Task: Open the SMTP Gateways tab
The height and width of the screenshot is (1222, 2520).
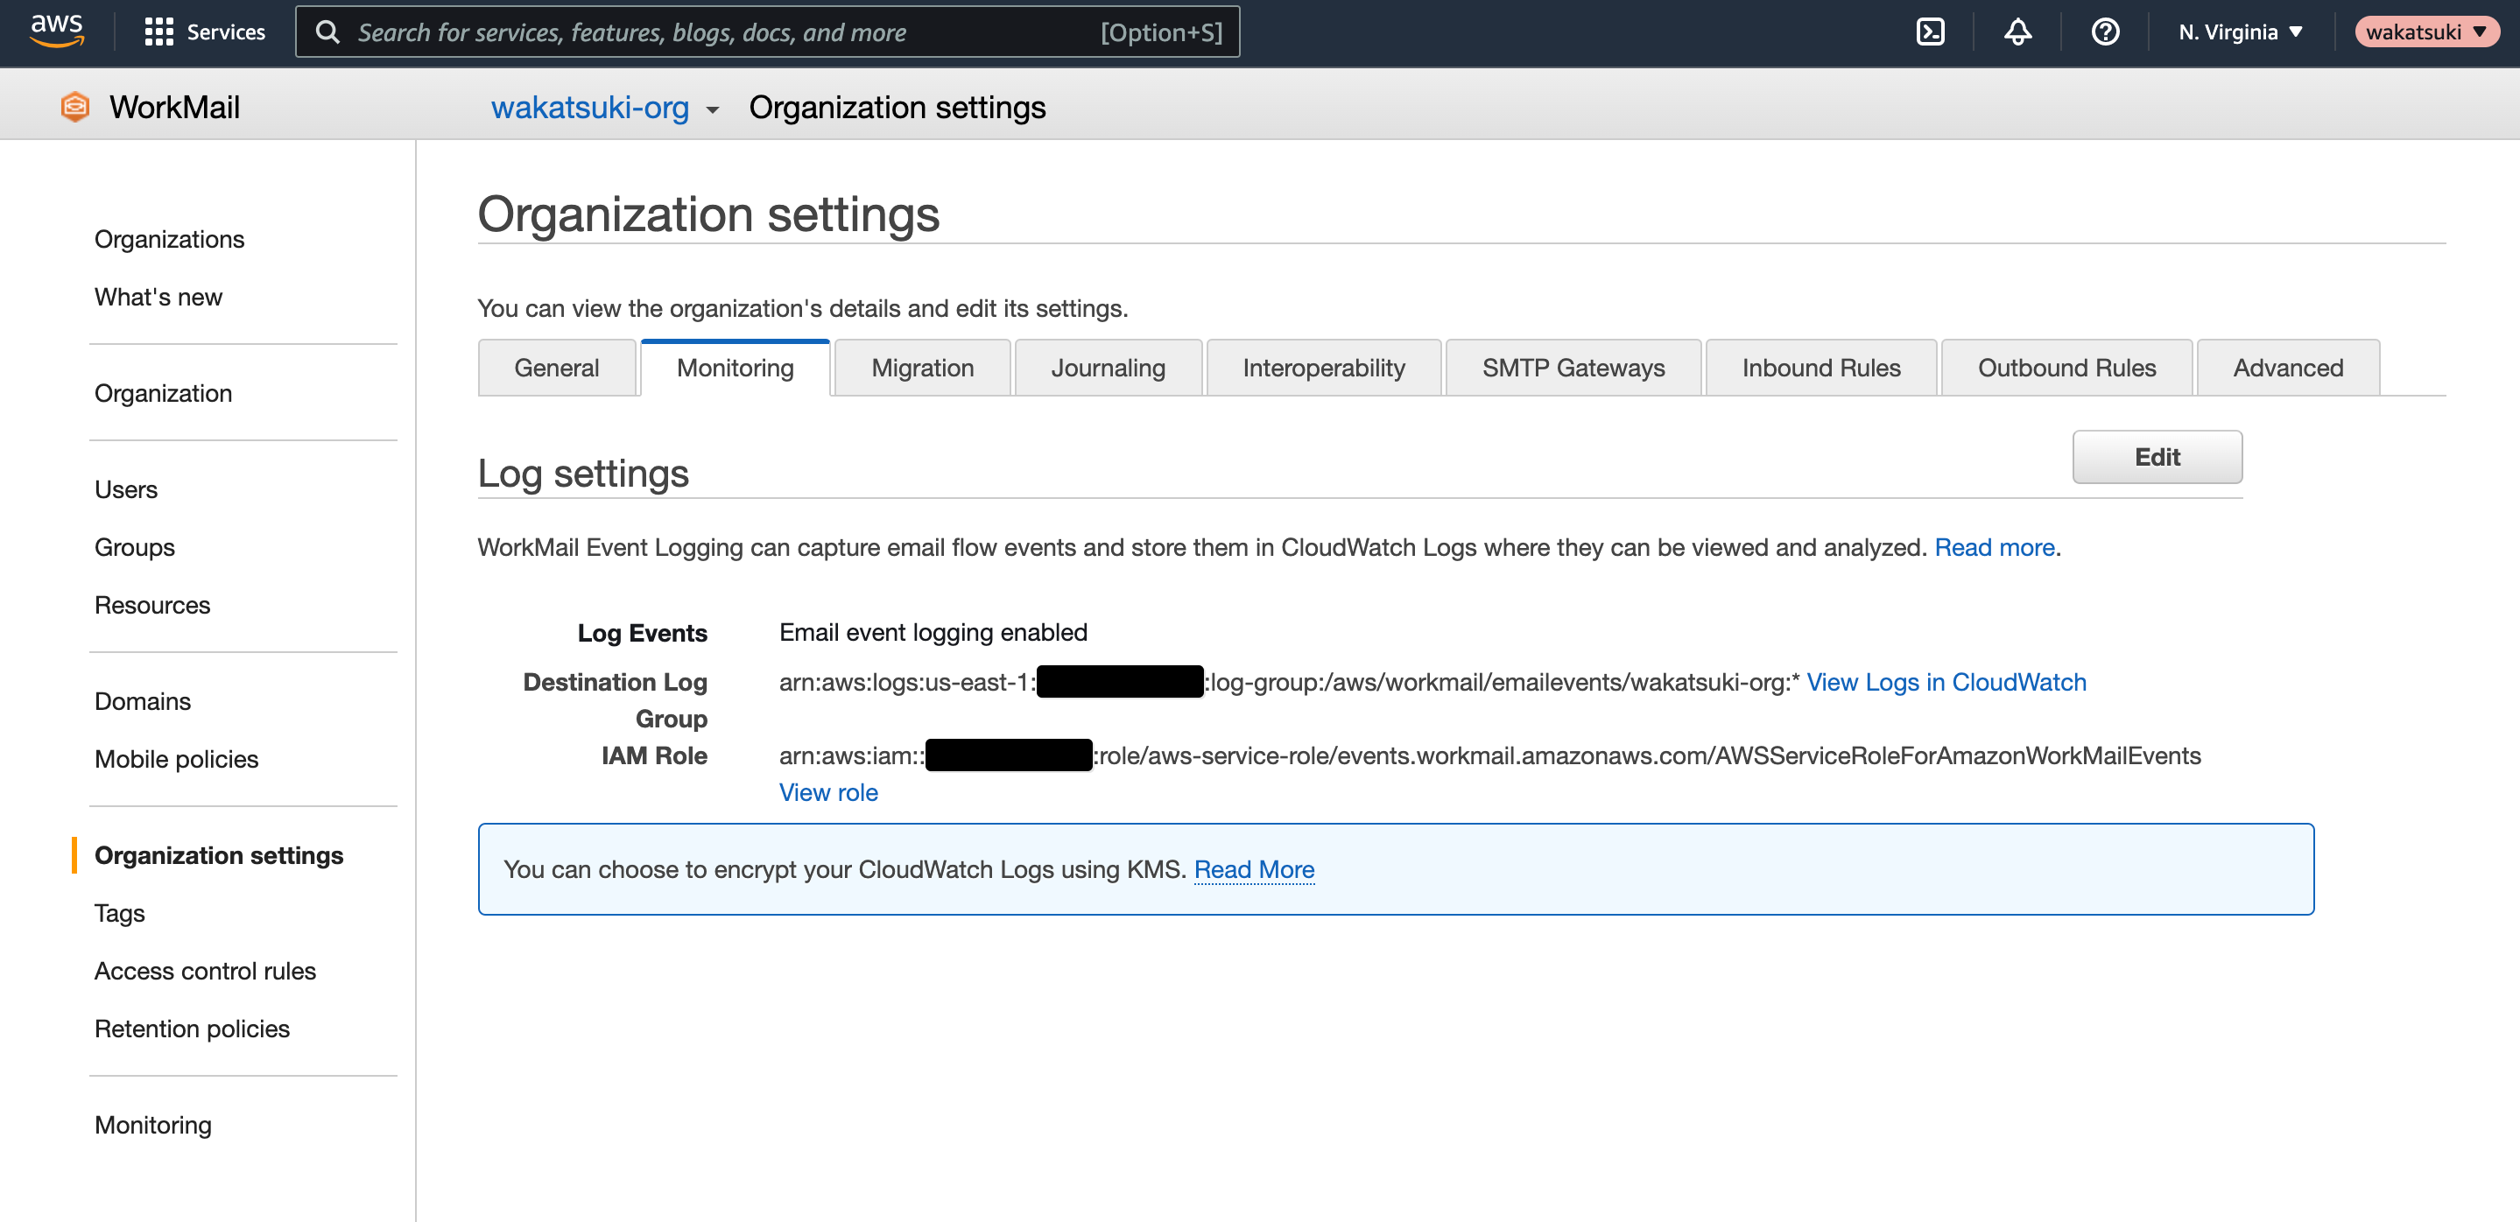Action: (1572, 368)
